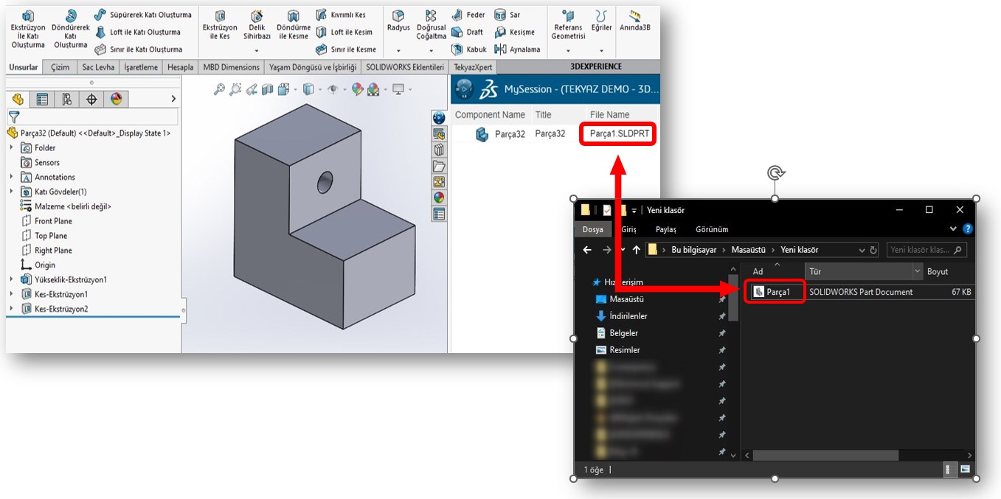
Task: Switch to the MBD Dimensions tab
Action: [232, 67]
